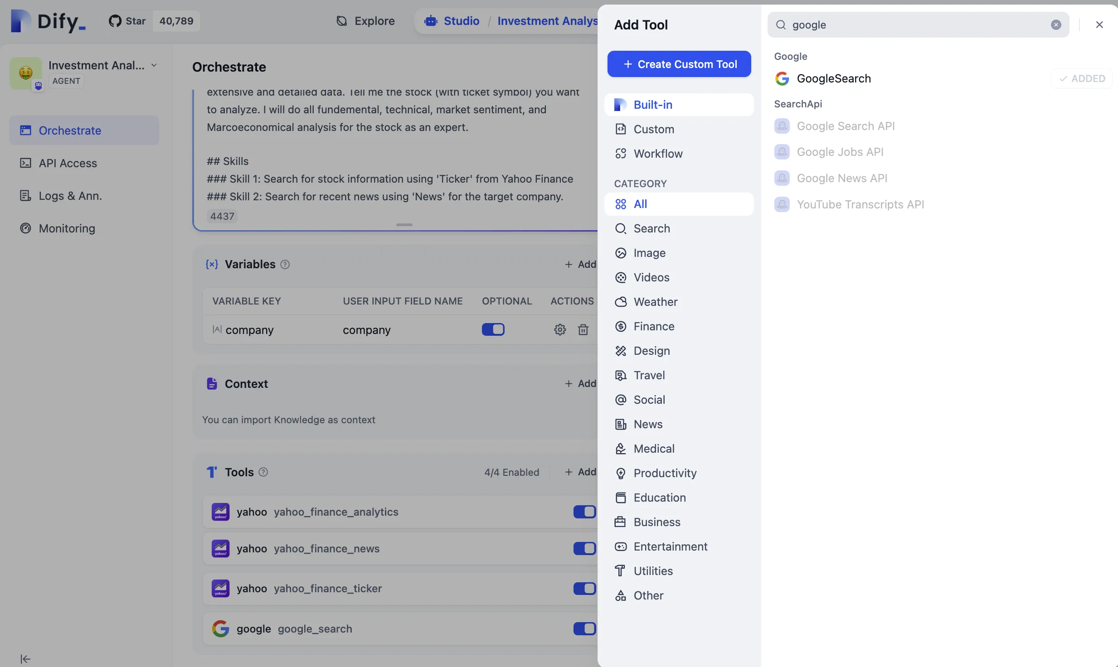Disable google_search tool toggle
Image resolution: width=1118 pixels, height=667 pixels.
point(584,628)
